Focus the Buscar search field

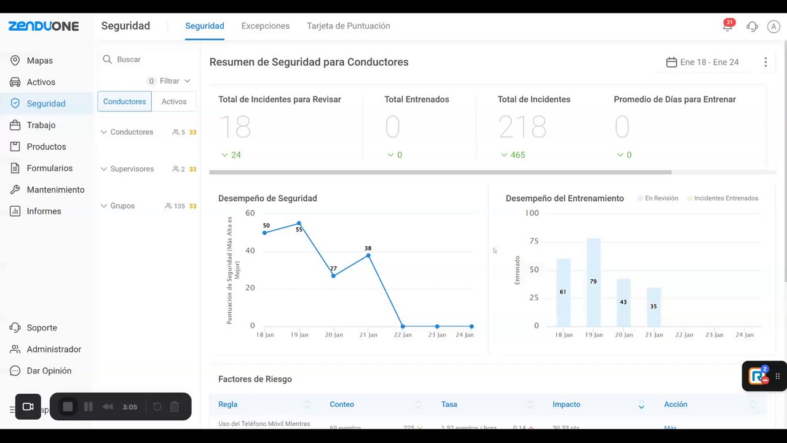pyautogui.click(x=151, y=60)
